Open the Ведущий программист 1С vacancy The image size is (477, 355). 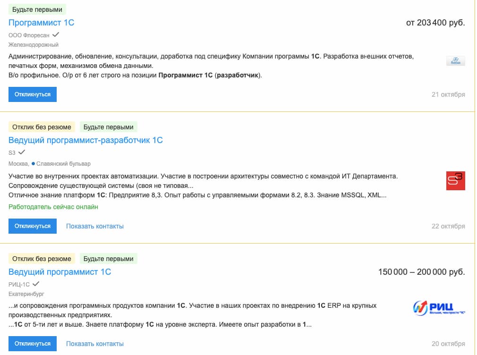60,272
